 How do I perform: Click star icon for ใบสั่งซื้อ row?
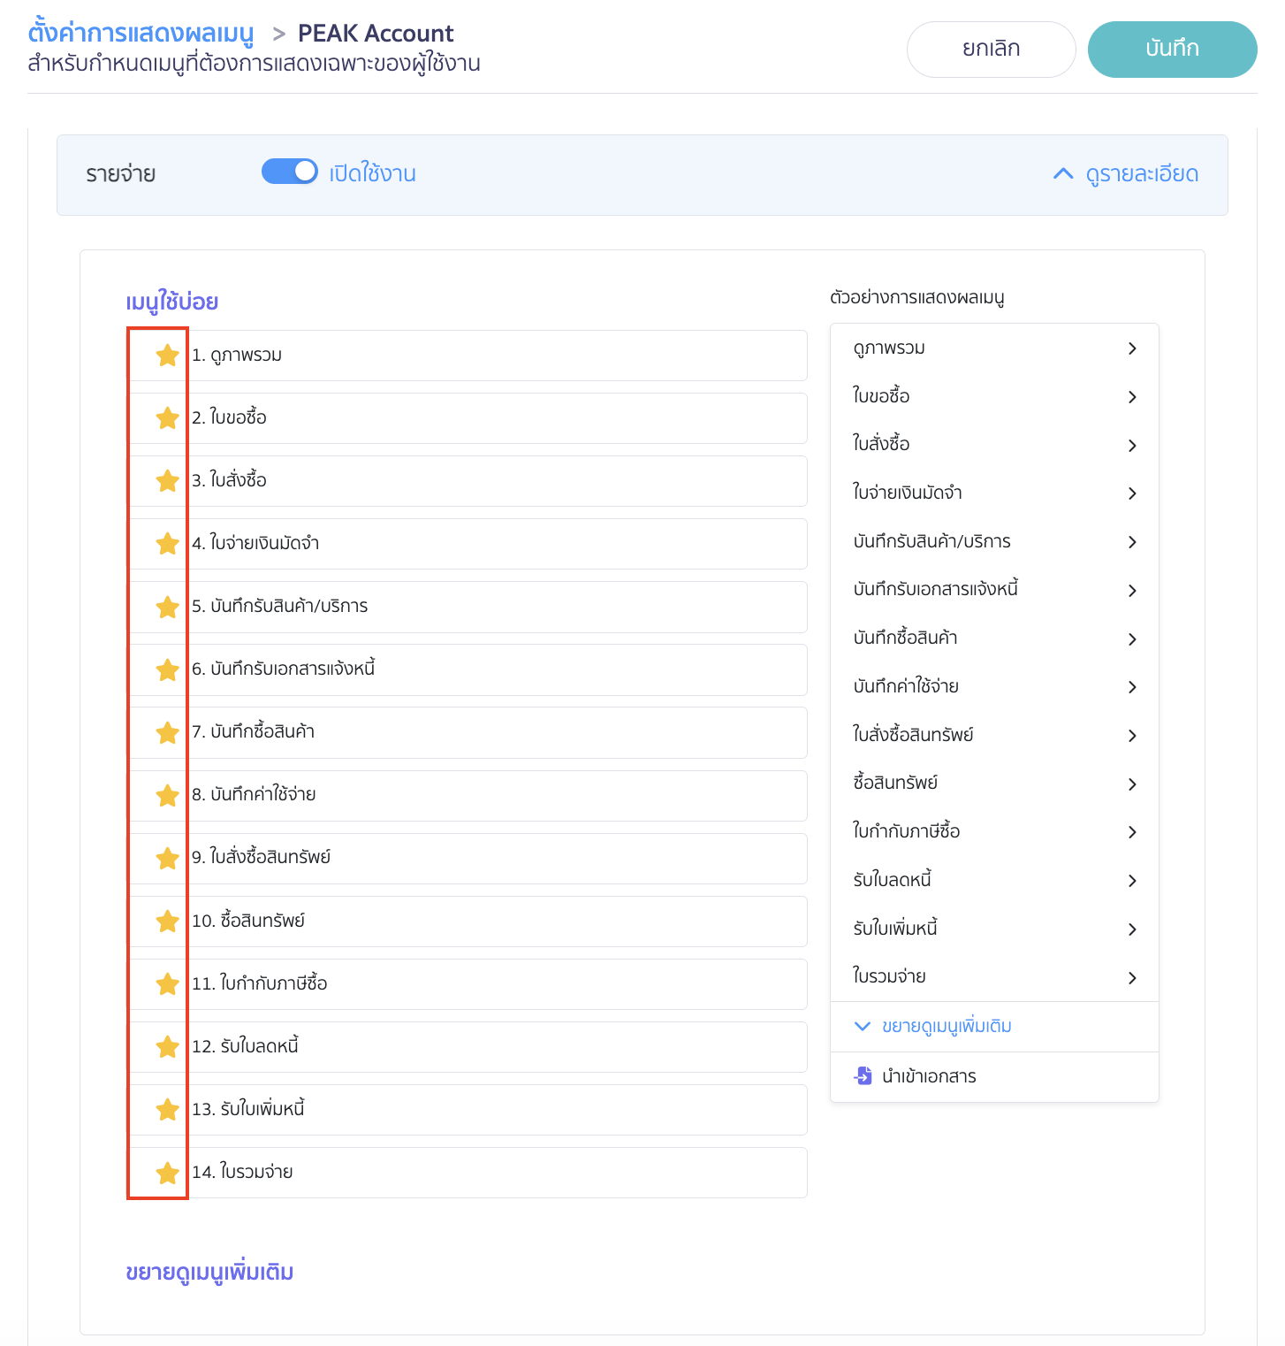pyautogui.click(x=167, y=481)
